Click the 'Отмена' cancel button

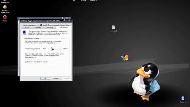click(56, 78)
